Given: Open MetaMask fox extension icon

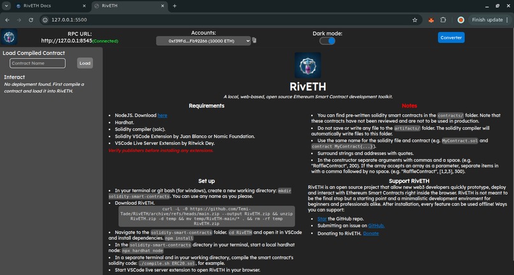Looking at the screenshot, I should [x=431, y=20].
